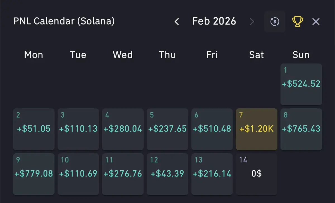Select Feb 12 showing +$43.39
The width and height of the screenshot is (335, 203).
(167, 174)
